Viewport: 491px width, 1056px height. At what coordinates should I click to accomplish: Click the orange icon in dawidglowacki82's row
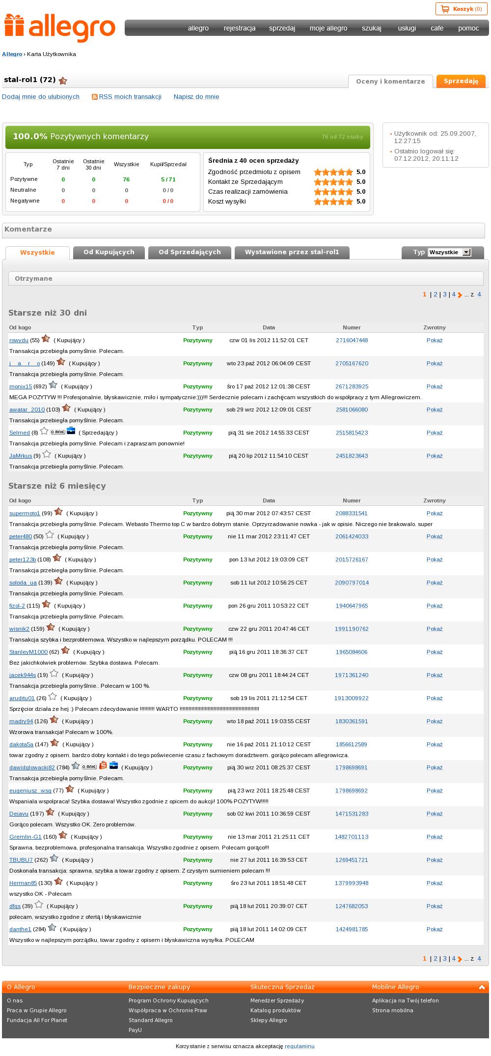click(103, 765)
